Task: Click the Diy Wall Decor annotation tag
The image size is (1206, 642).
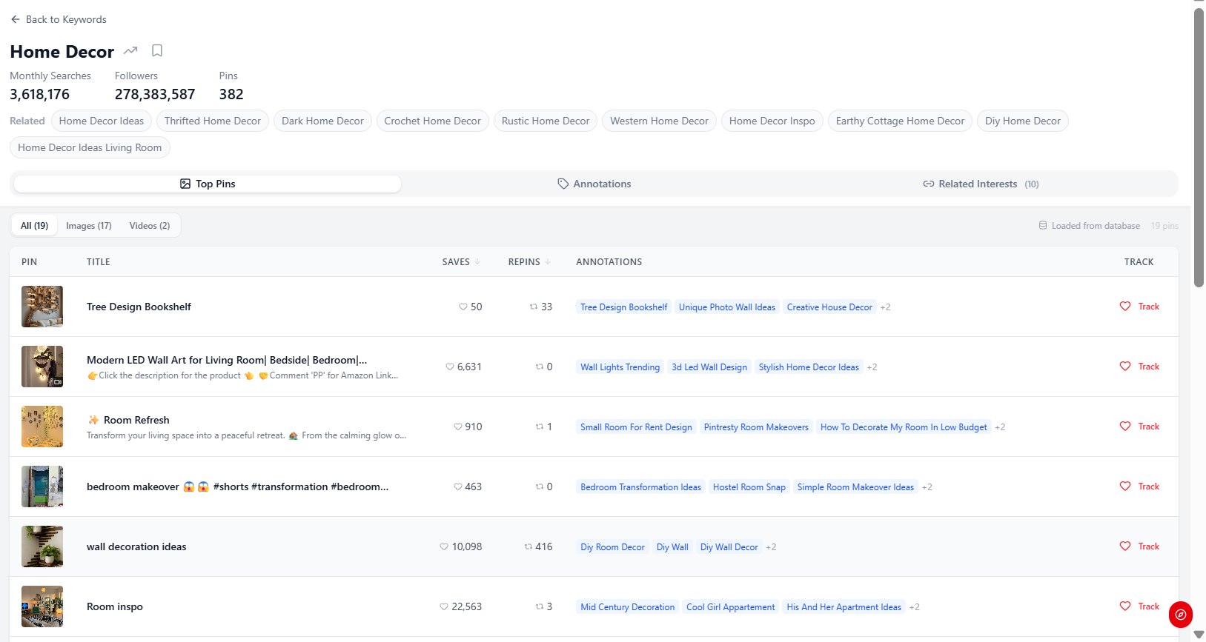Action: click(729, 547)
